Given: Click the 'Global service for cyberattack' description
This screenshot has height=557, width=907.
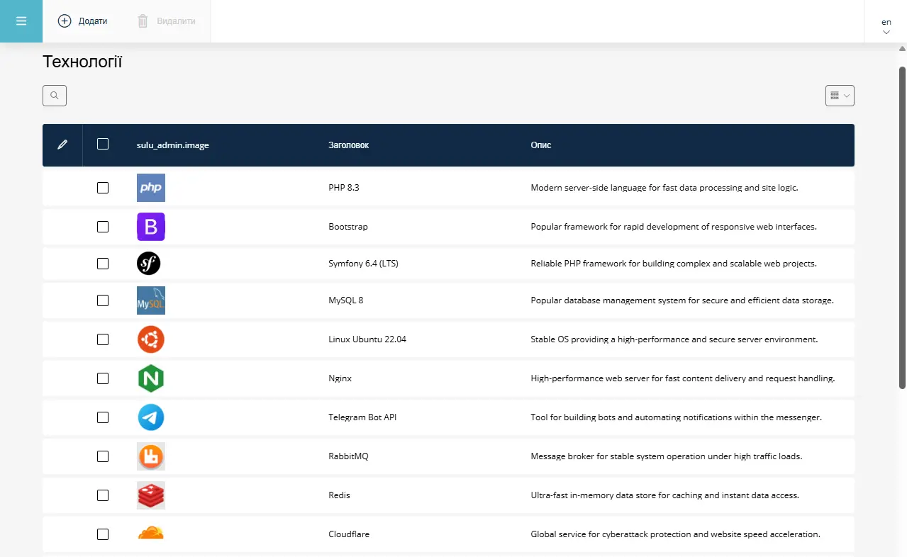Looking at the screenshot, I should (x=676, y=534).
